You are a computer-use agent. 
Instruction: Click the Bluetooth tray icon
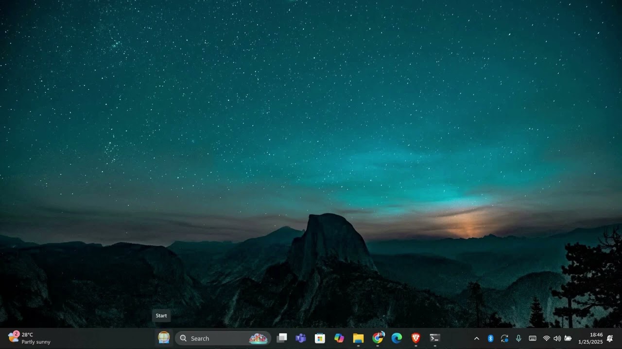pos(491,338)
